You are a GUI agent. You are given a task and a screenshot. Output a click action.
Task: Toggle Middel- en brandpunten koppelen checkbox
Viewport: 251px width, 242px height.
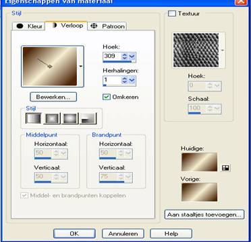[24, 196]
